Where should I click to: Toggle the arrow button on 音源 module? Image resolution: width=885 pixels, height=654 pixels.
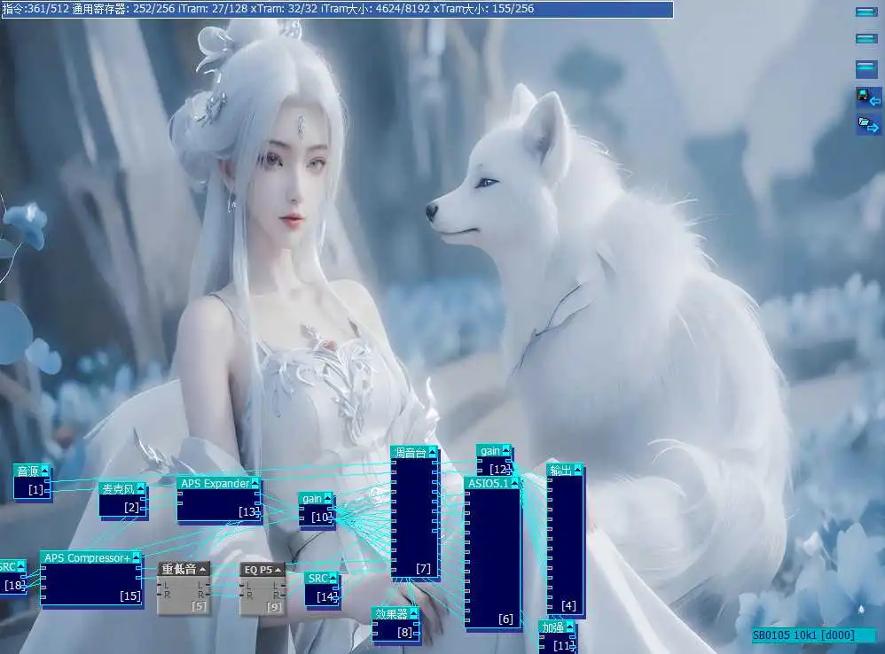click(x=45, y=471)
